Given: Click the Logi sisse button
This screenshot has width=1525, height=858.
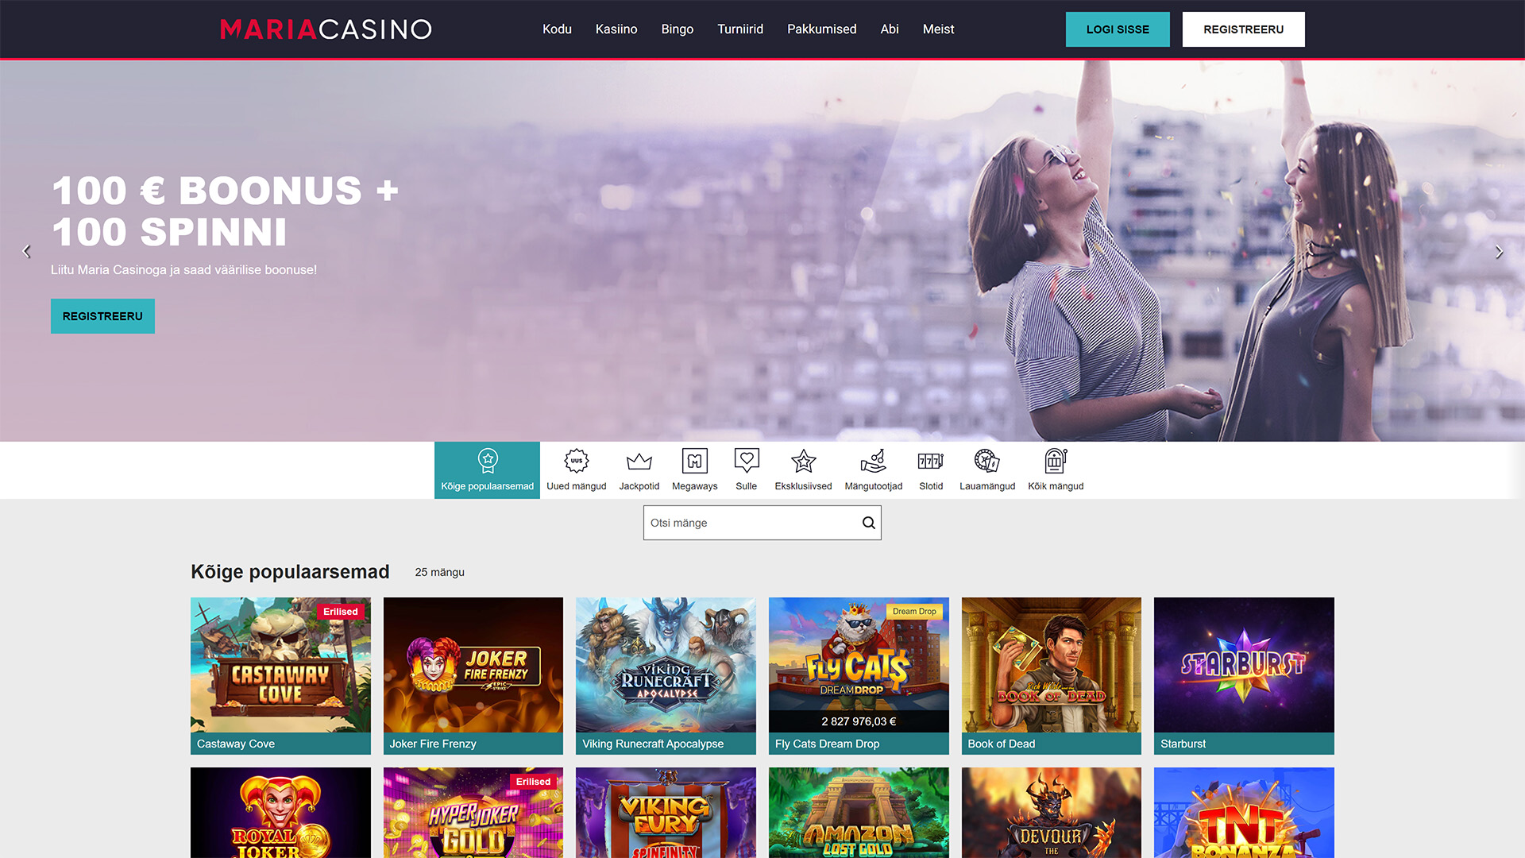Looking at the screenshot, I should [1118, 29].
